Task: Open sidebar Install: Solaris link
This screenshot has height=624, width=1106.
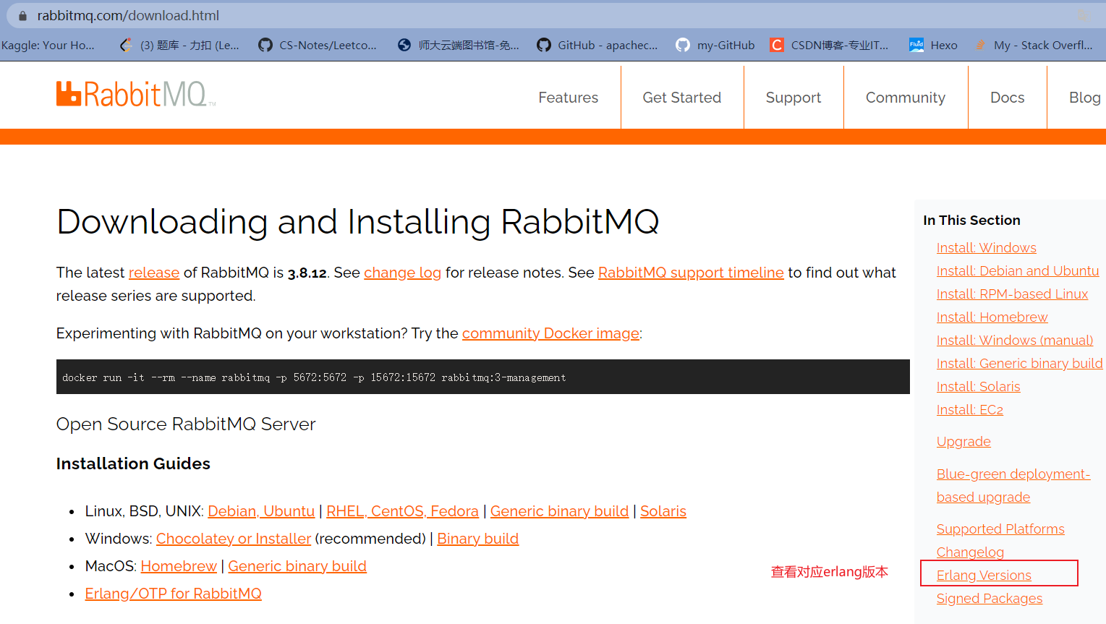Action: click(x=978, y=387)
